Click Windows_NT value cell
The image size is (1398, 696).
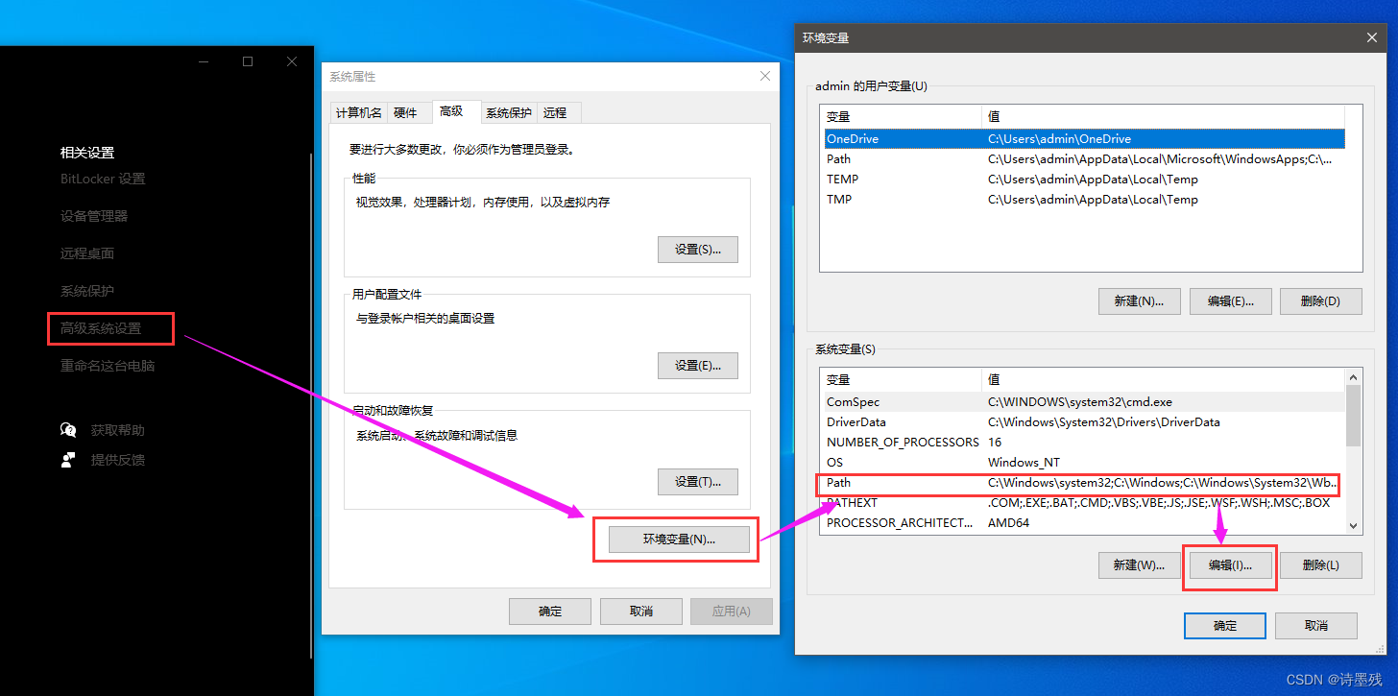pyautogui.click(x=1024, y=463)
